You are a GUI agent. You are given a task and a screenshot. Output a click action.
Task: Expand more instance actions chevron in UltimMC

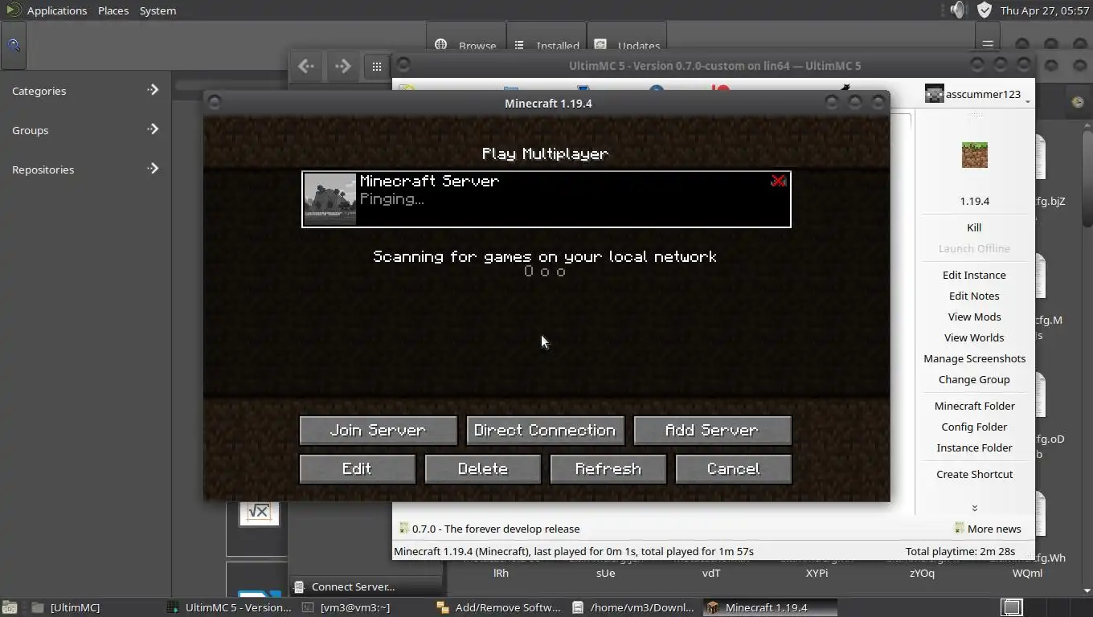tap(974, 508)
